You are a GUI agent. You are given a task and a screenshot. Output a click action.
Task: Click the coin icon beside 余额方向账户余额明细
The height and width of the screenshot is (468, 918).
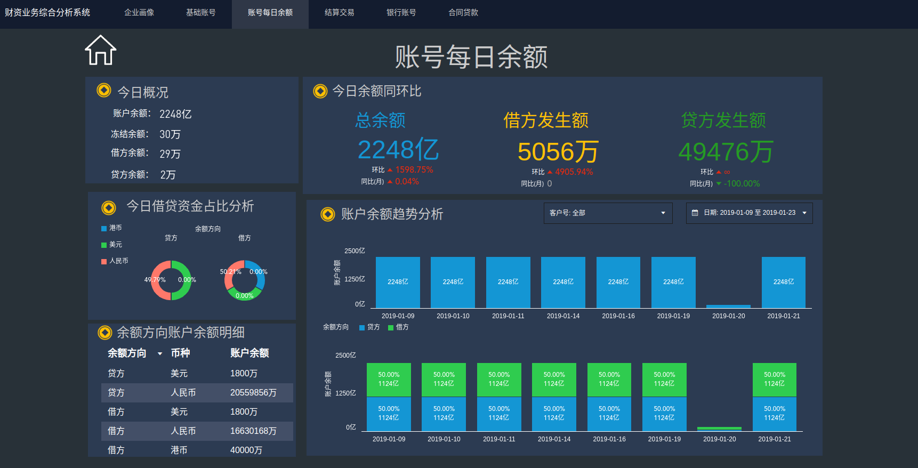coord(105,333)
